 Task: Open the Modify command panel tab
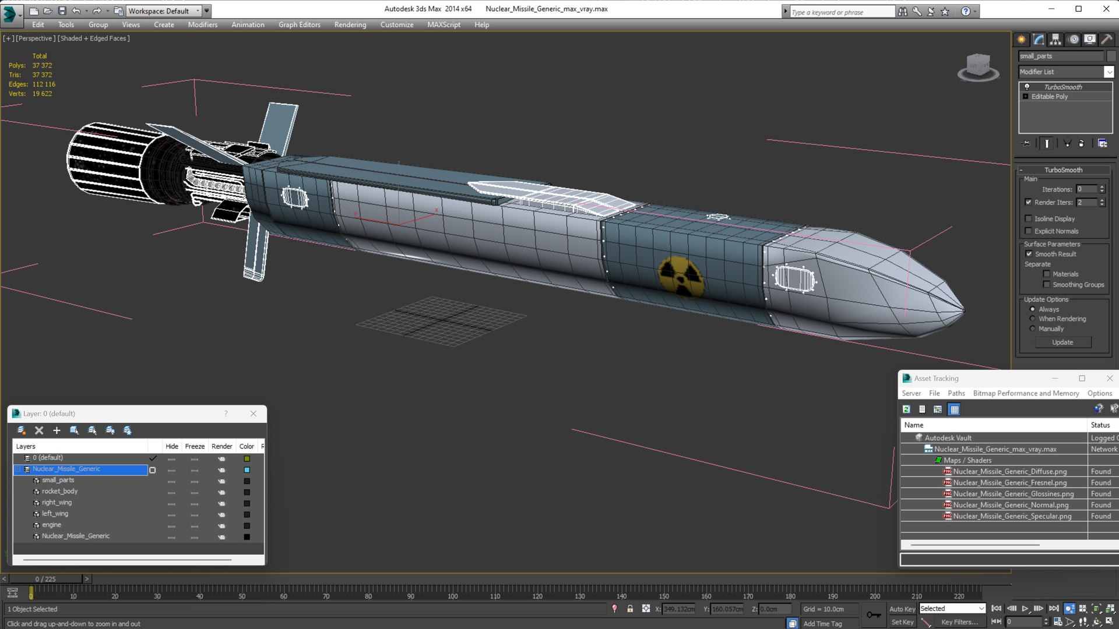coord(1039,40)
